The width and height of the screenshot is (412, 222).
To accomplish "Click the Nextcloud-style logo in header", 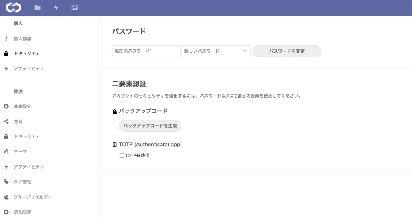I will tap(13, 8).
